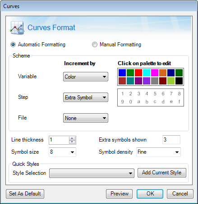Increase line thickness with up arrow
The width and height of the screenshot is (198, 204).
coord(72,138)
